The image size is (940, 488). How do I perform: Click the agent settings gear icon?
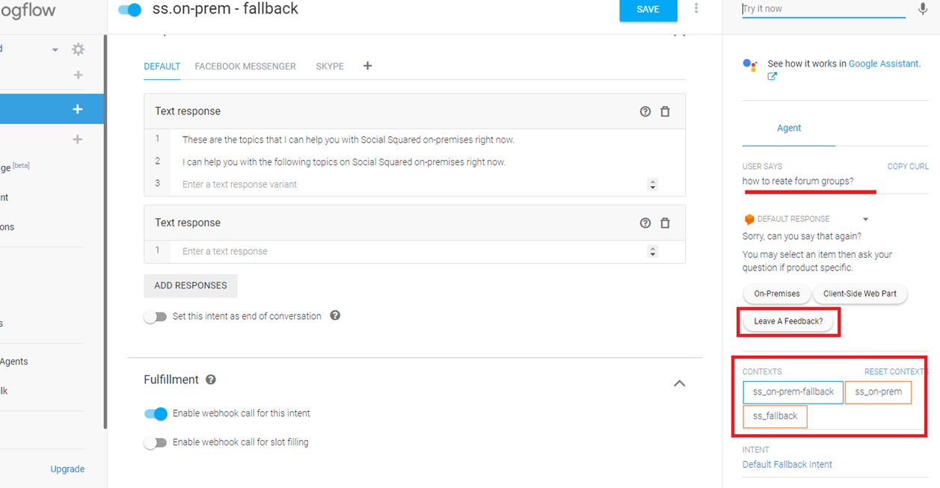pyautogui.click(x=79, y=49)
